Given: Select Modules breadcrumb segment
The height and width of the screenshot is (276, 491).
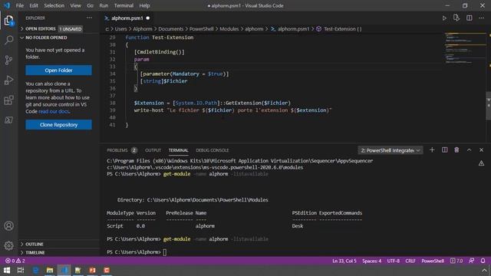Looking at the screenshot, I should (x=229, y=29).
